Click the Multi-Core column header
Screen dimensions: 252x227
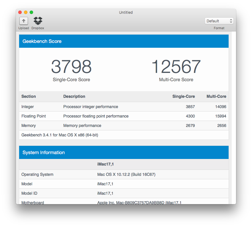point(216,96)
